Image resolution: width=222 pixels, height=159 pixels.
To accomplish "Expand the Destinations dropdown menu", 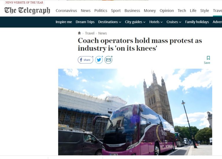I will 110,22.
